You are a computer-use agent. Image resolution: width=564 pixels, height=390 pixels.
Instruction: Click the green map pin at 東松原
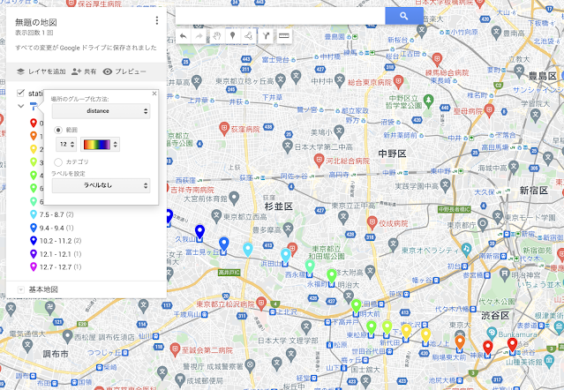click(x=371, y=327)
